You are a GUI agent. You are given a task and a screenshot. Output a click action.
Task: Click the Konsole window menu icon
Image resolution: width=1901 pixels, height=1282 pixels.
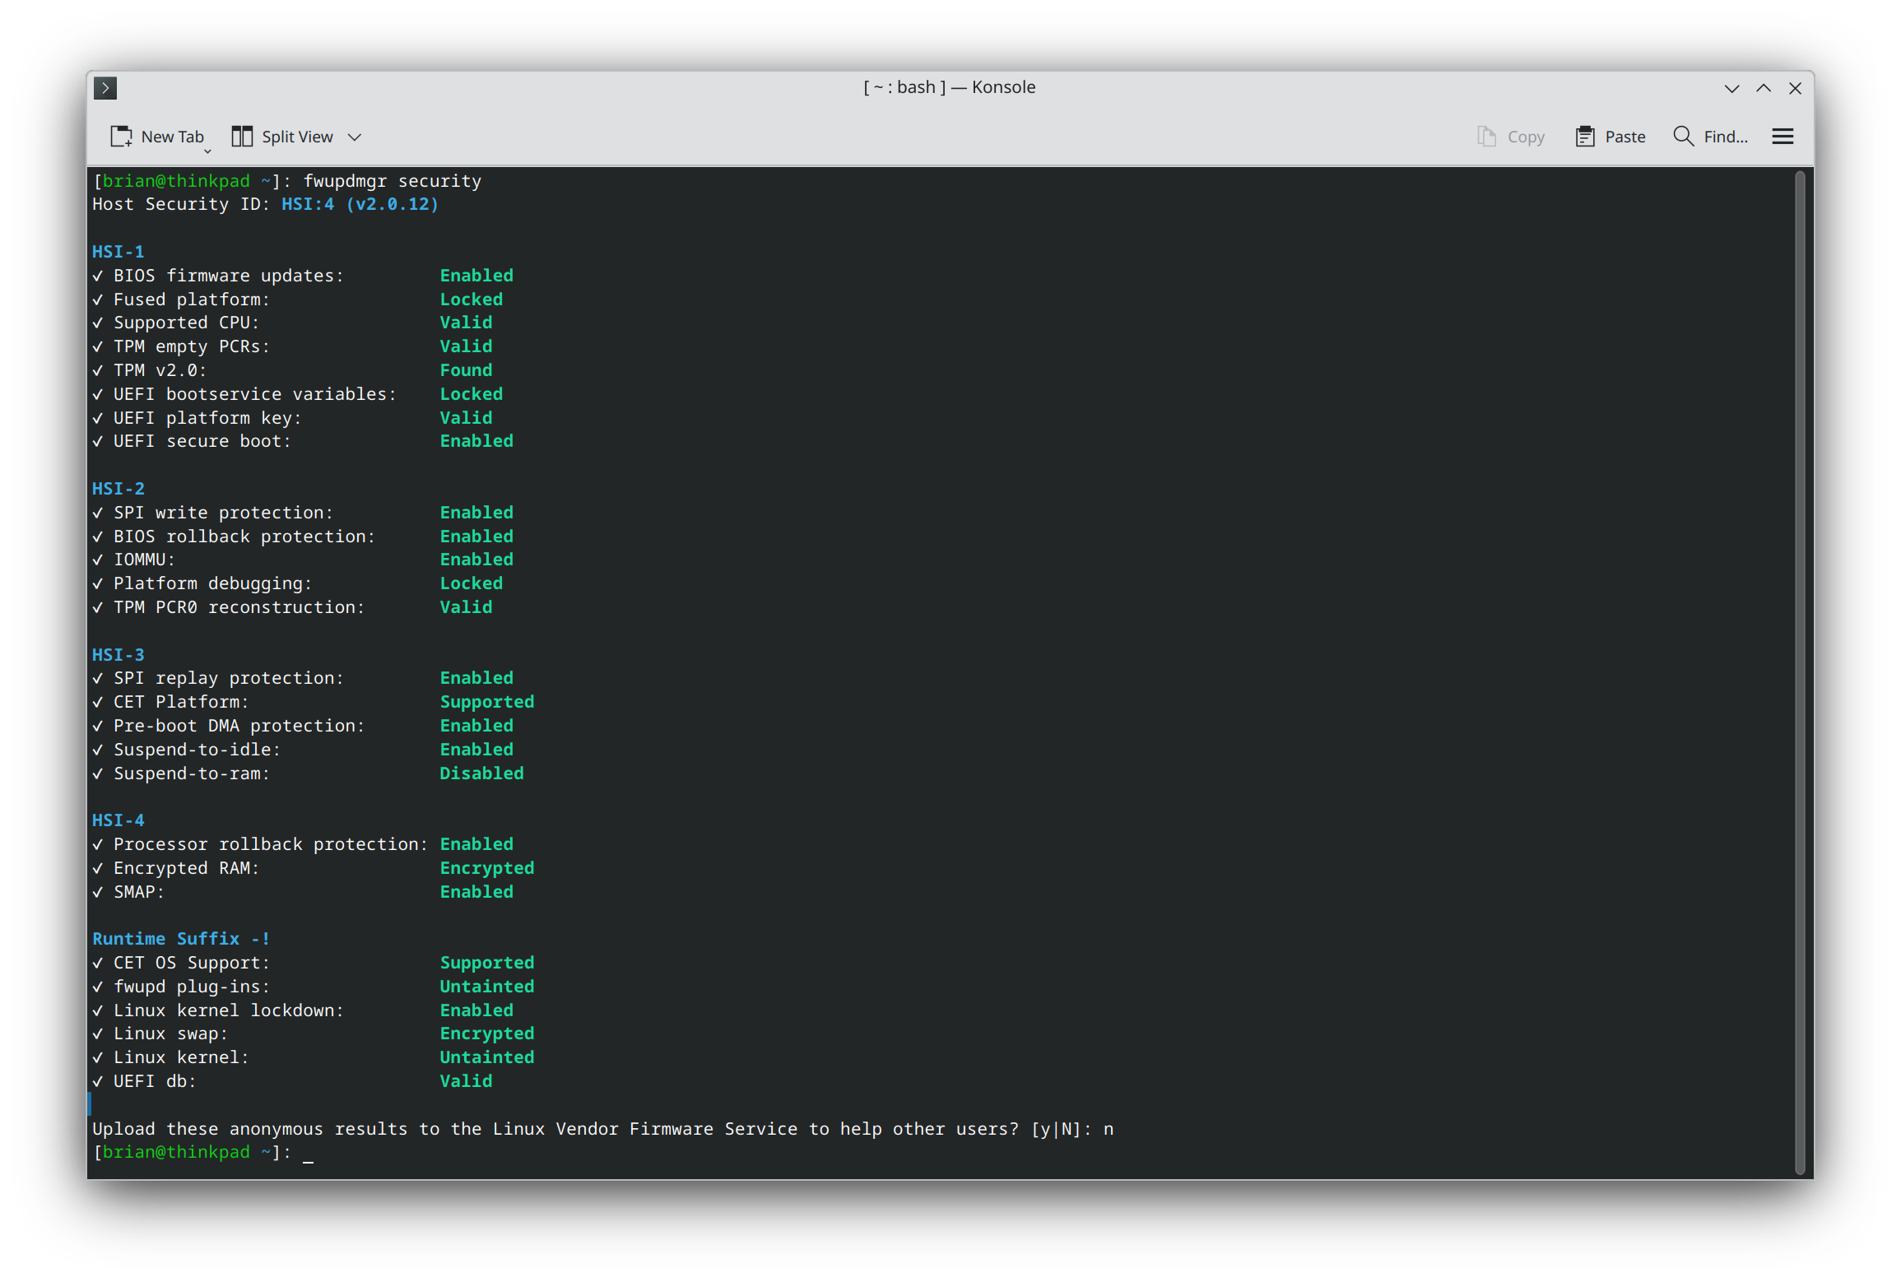(105, 87)
